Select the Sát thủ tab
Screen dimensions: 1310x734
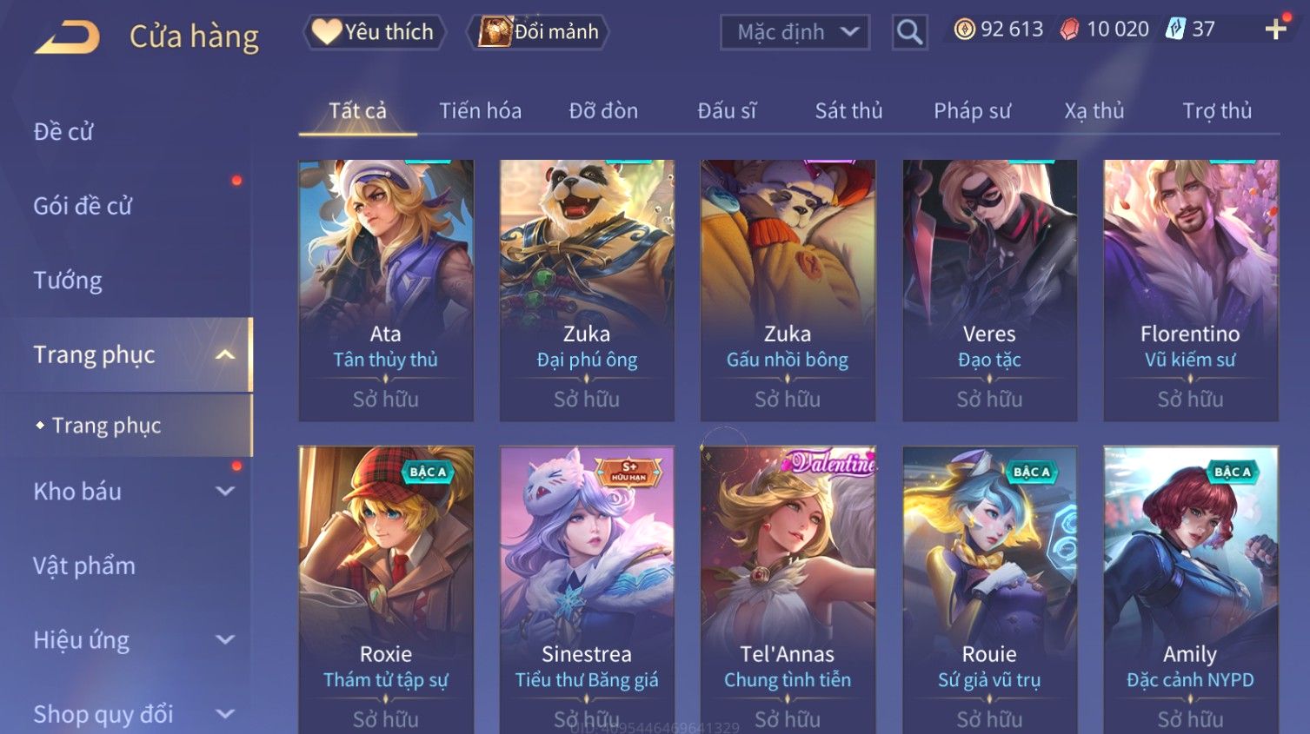pyautogui.click(x=848, y=110)
